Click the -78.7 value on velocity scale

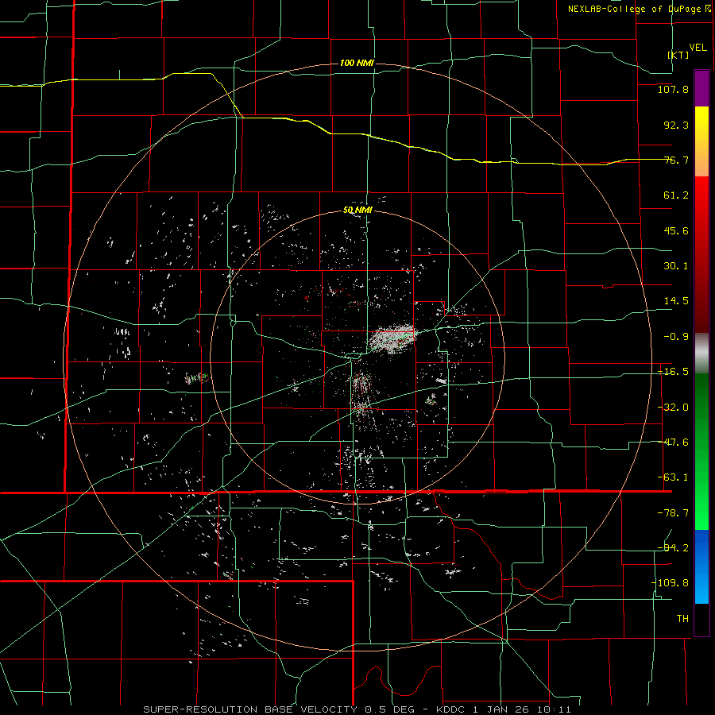pyautogui.click(x=673, y=513)
